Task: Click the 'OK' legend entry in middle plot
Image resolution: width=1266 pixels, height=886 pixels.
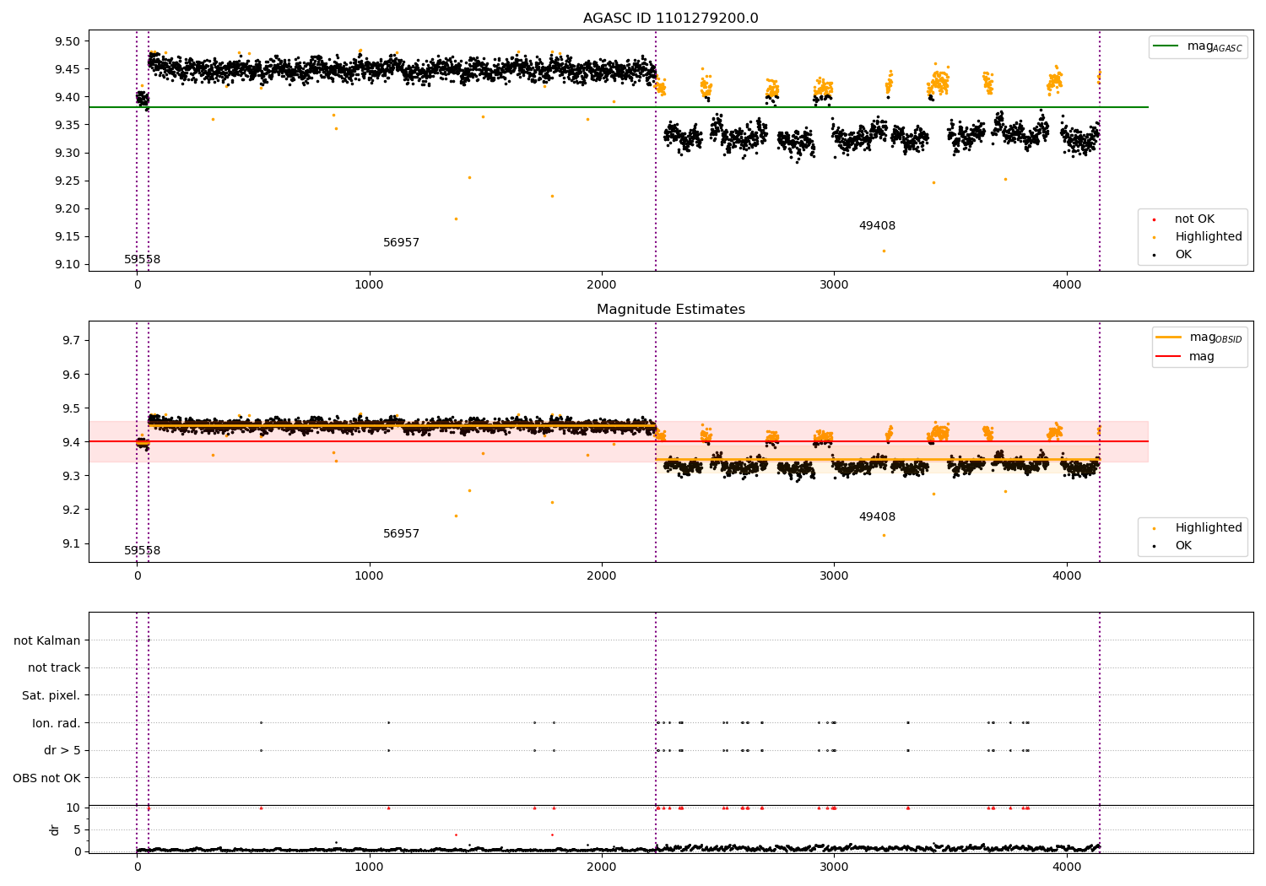Action: [x=1183, y=546]
